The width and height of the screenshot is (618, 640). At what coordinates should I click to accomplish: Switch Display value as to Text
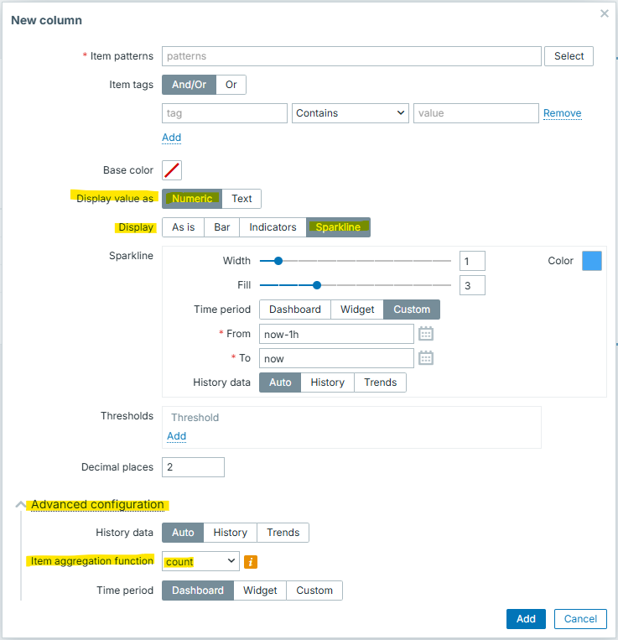pos(241,199)
